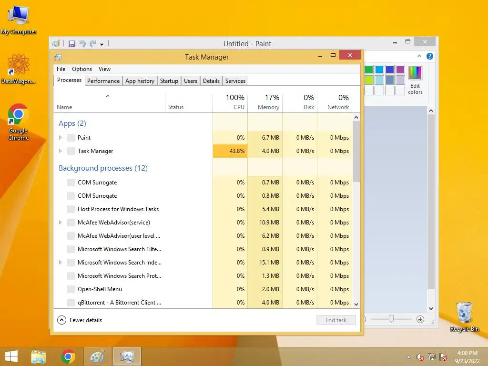The image size is (488, 366).
Task: Open the Recycle Bin desktop icon
Action: coord(464,316)
